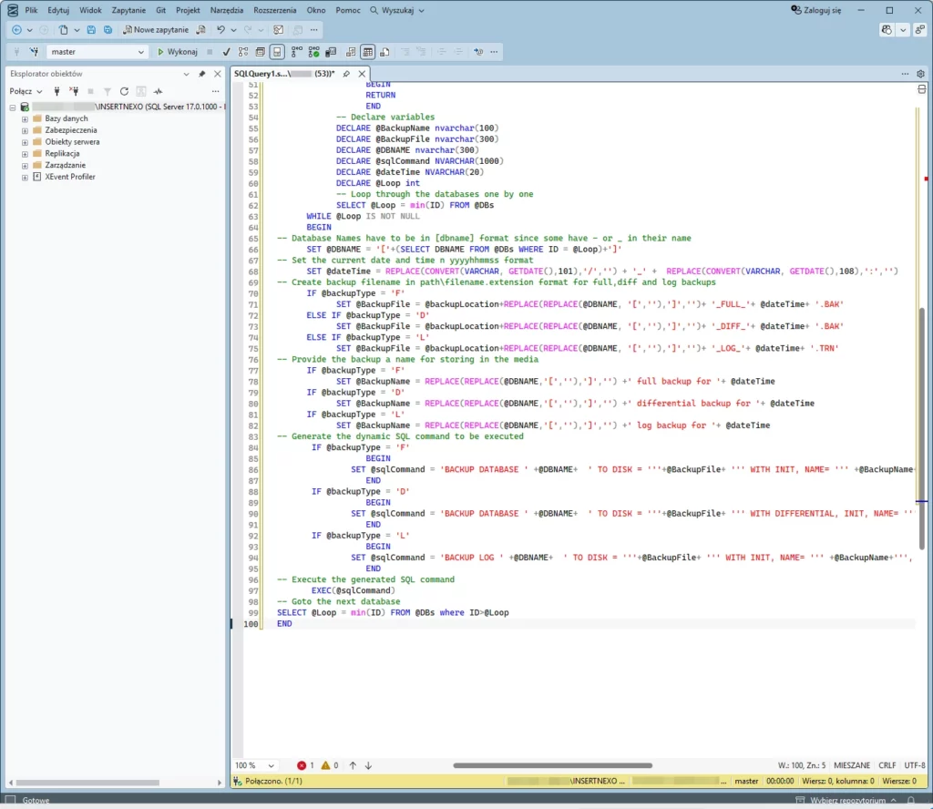The width and height of the screenshot is (933, 809).
Task: Open the Plik menu
Action: pos(32,10)
